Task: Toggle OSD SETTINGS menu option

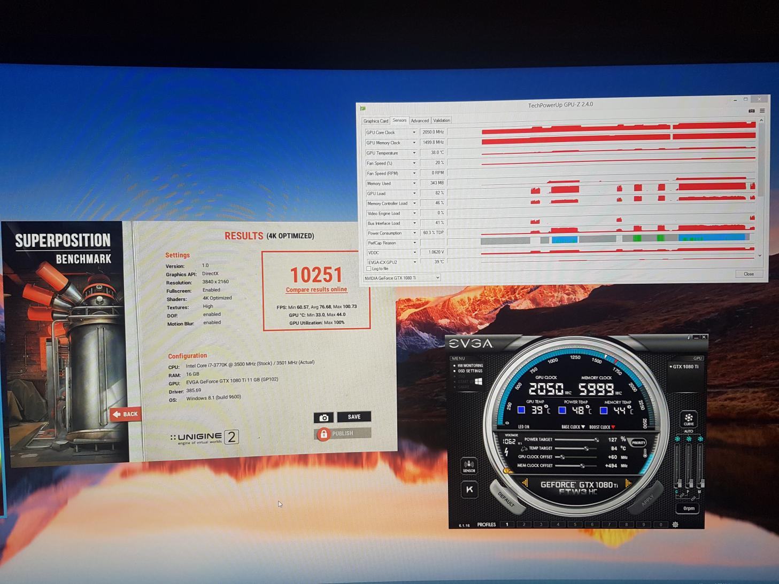Action: coord(468,371)
